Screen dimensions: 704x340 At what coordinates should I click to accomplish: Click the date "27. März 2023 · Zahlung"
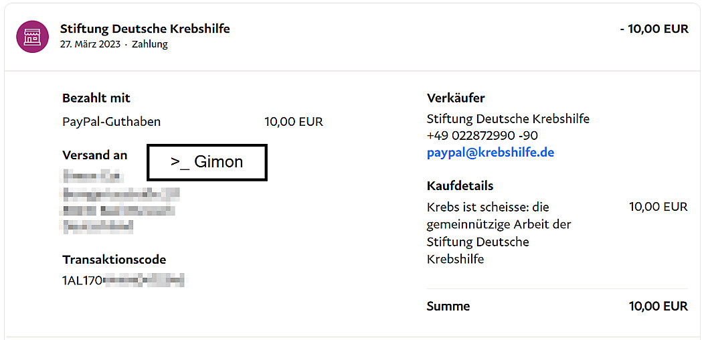pos(114,45)
